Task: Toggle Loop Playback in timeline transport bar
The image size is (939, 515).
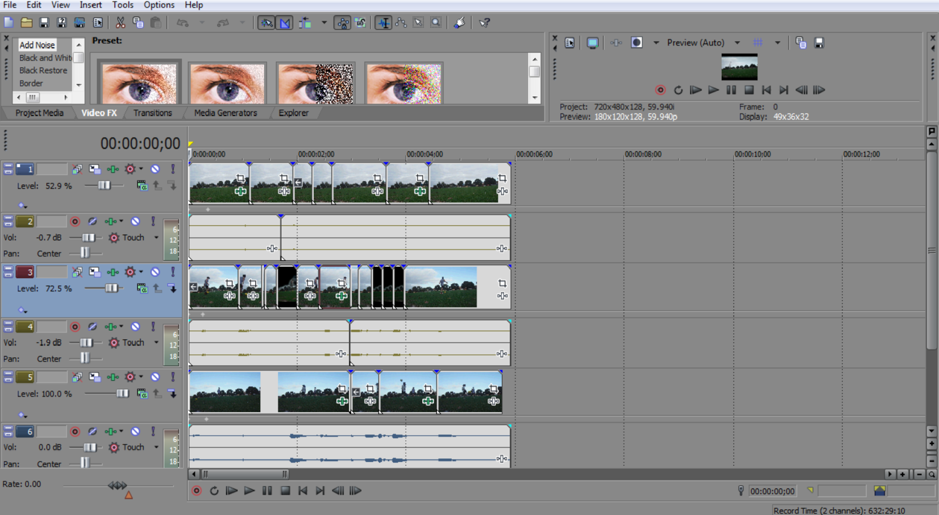Action: [214, 491]
